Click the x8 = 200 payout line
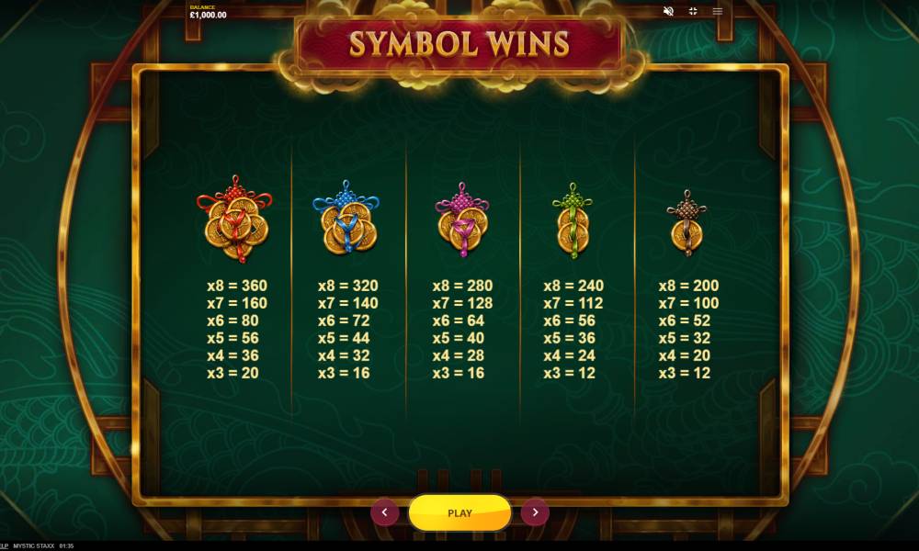The height and width of the screenshot is (551, 919). (x=688, y=286)
